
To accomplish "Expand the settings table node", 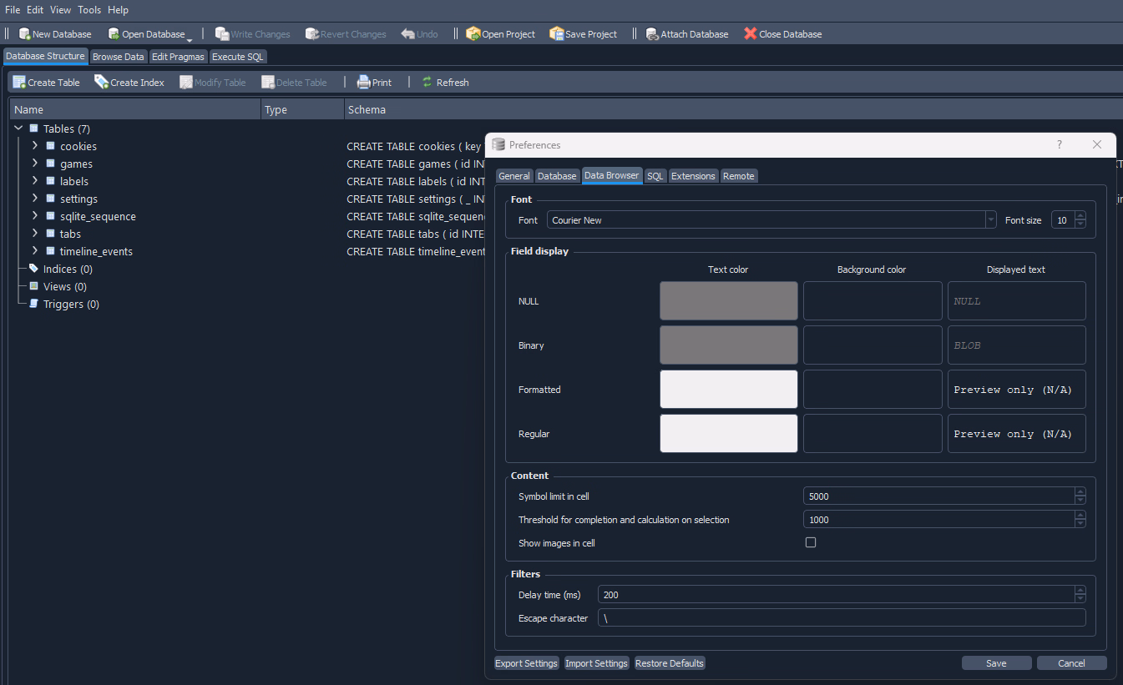I will click(x=35, y=198).
